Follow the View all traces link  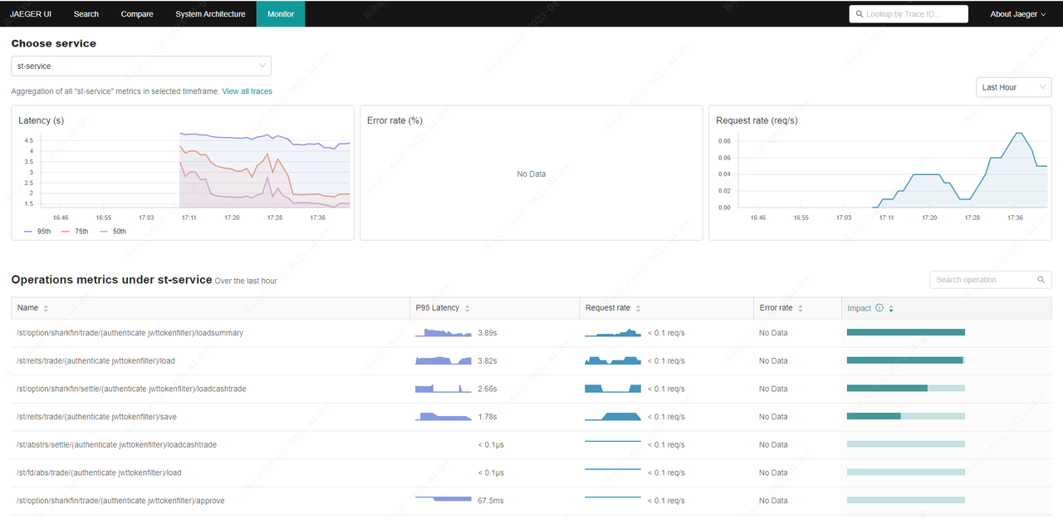(x=247, y=91)
